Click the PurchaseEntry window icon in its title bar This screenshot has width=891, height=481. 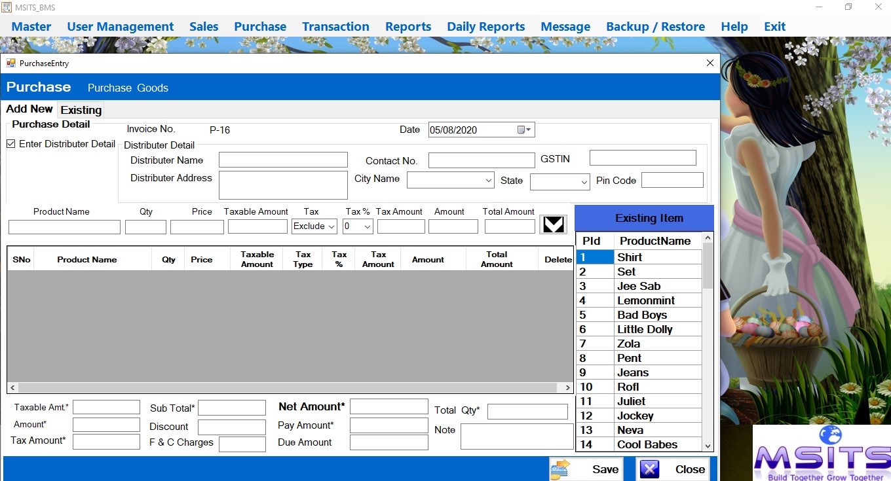tap(10, 63)
